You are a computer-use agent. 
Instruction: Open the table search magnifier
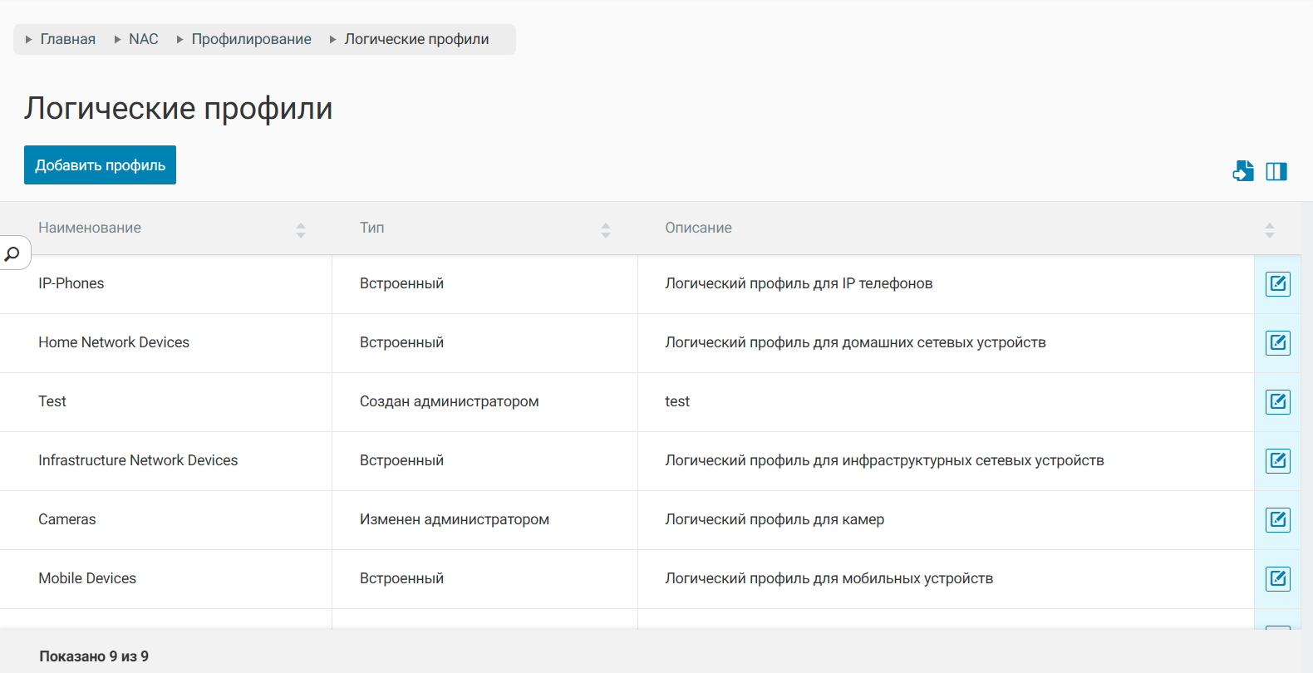click(x=12, y=253)
